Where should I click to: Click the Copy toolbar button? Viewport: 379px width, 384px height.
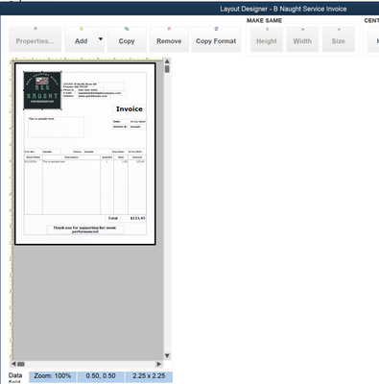click(x=127, y=39)
